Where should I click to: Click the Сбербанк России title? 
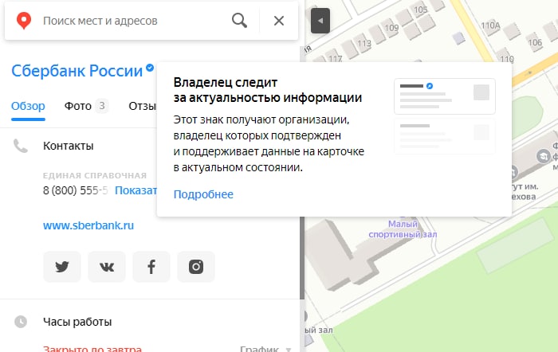pos(77,71)
